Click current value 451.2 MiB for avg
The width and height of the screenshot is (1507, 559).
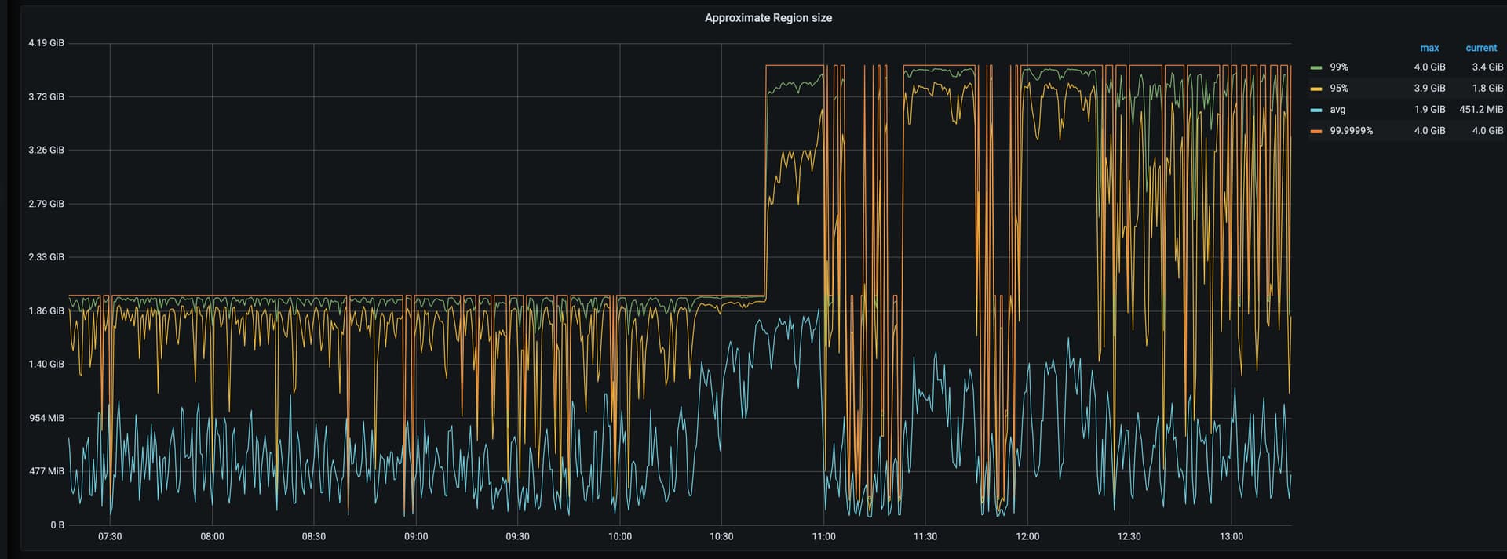pyautogui.click(x=1481, y=110)
